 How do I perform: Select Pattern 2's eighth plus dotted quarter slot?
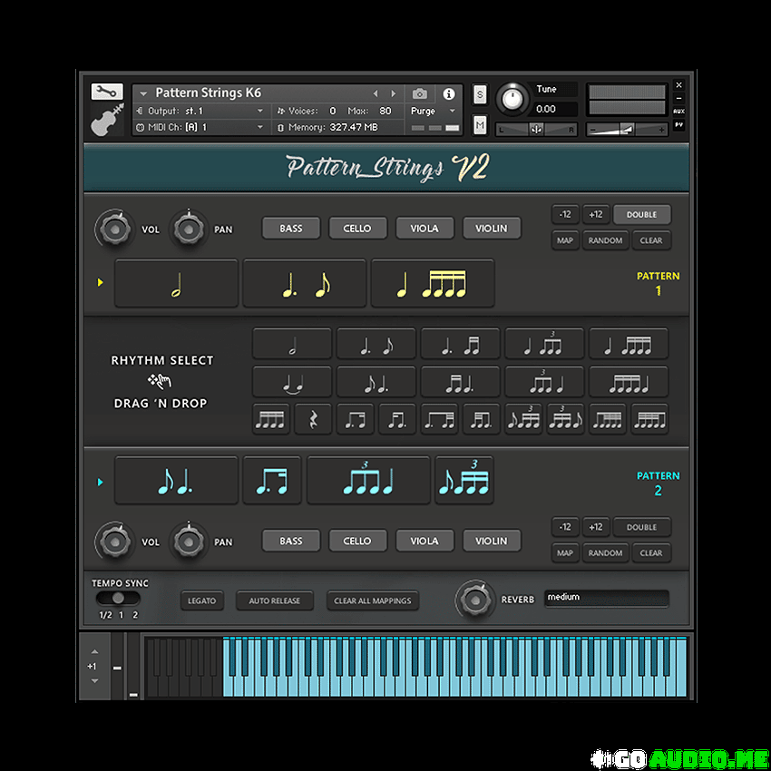pyautogui.click(x=177, y=481)
